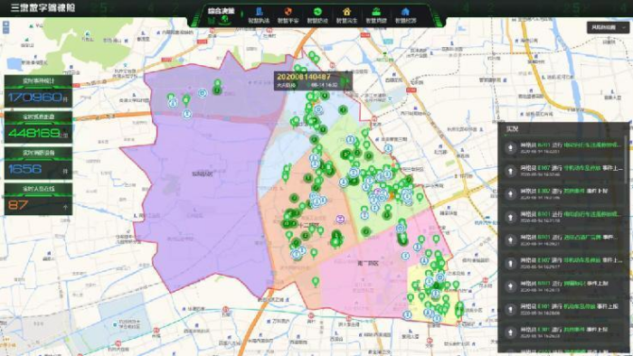Click the 实况 heading of the live feed
The image size is (633, 356).
click(512, 129)
